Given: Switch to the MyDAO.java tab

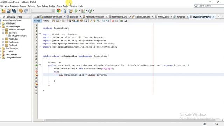Looking at the screenshot, I should coord(163,17).
